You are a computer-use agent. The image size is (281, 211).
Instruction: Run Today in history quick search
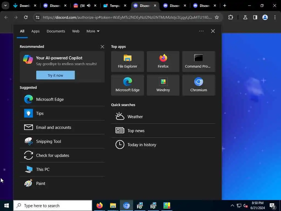(163, 145)
